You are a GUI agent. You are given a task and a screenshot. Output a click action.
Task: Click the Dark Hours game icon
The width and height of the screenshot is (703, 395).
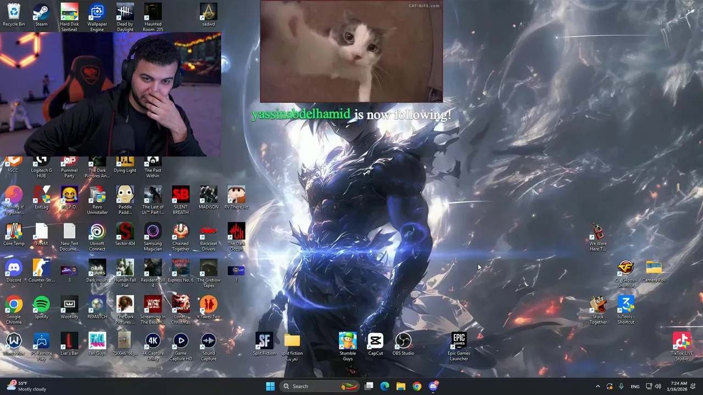coord(97,271)
